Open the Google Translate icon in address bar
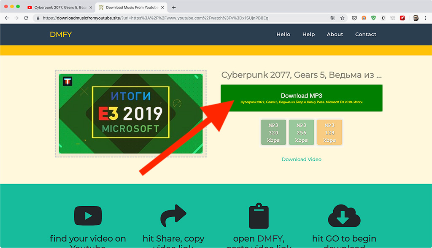This screenshot has height=248, width=432. pos(332,18)
